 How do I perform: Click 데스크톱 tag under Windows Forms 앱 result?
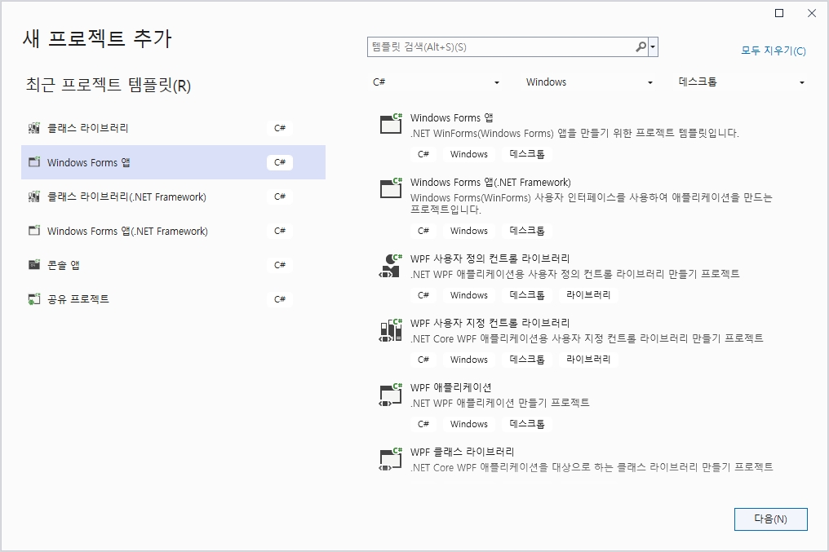pyautogui.click(x=527, y=154)
